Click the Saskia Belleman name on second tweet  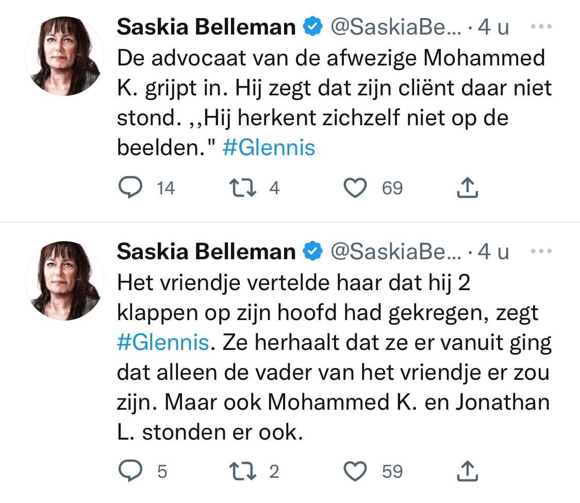click(206, 252)
